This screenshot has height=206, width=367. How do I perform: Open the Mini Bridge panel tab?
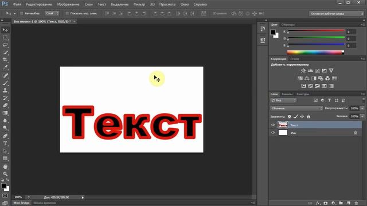click(21, 203)
